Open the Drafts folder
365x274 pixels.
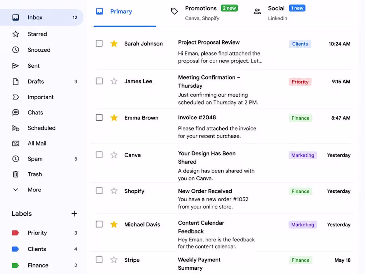point(41,82)
